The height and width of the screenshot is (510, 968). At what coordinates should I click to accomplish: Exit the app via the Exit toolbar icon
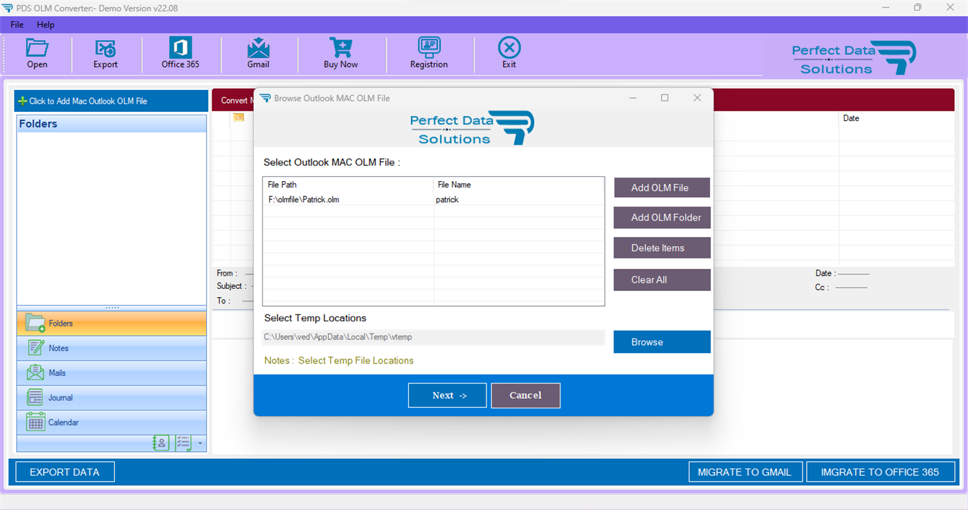509,53
